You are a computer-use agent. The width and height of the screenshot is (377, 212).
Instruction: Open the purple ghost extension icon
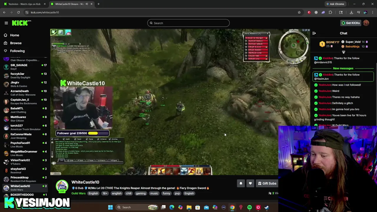323,12
